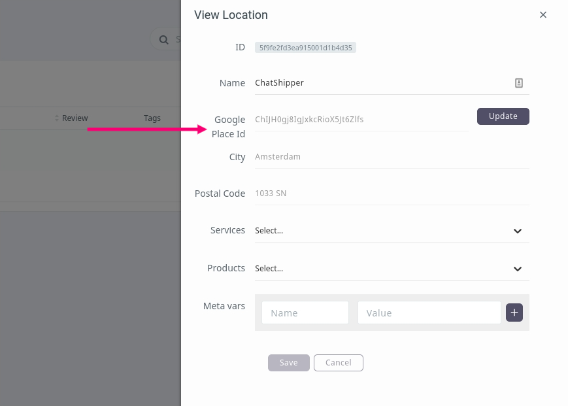Click the Save button

point(289,363)
